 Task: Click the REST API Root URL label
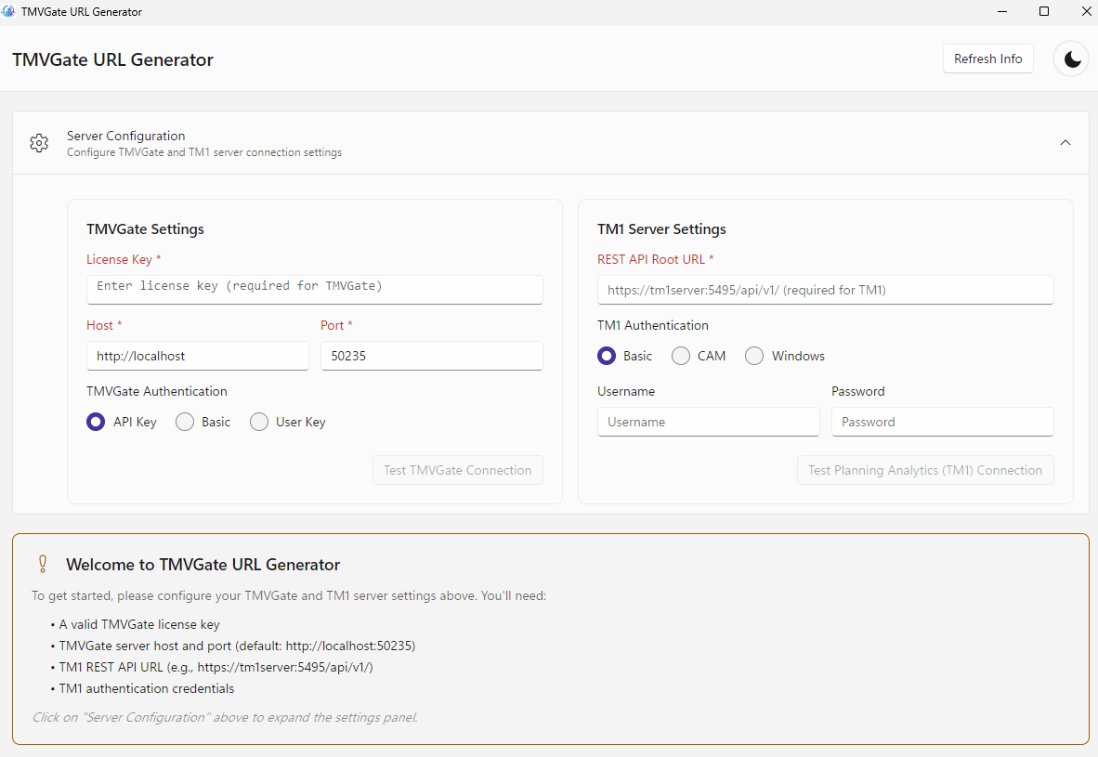[655, 259]
